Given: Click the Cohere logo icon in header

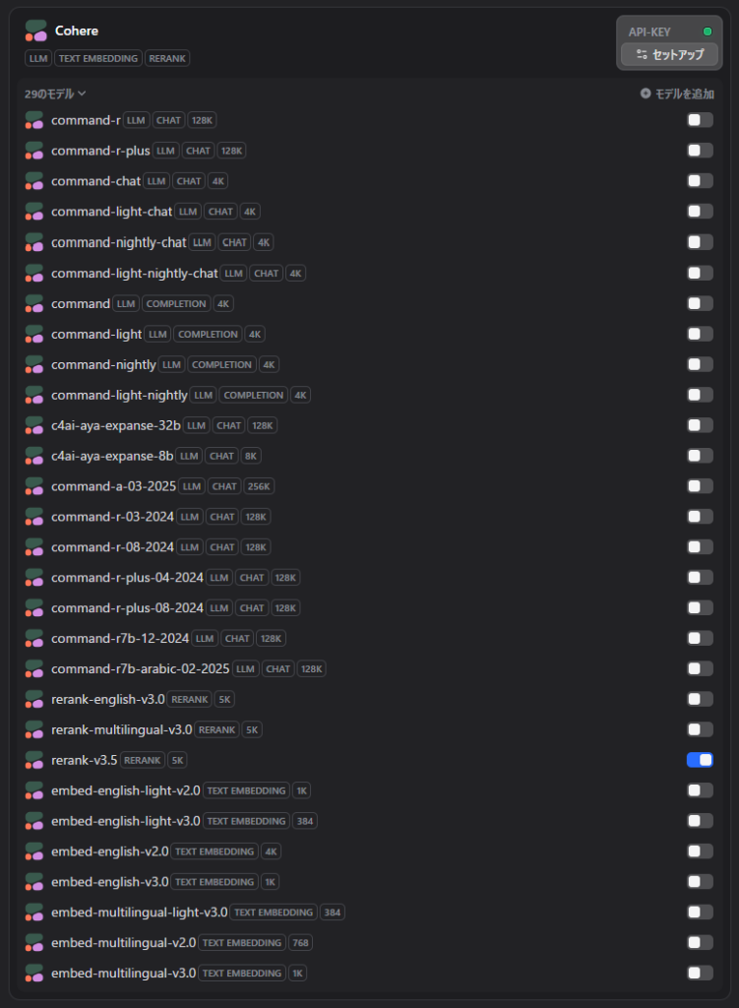Looking at the screenshot, I should [x=36, y=31].
